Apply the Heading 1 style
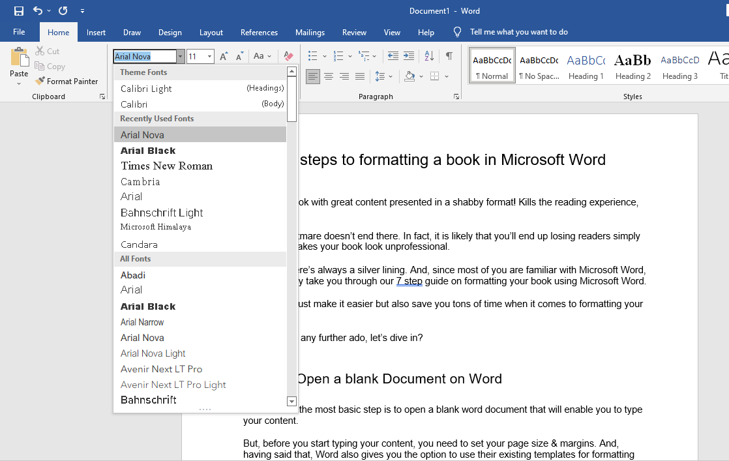 click(x=586, y=66)
